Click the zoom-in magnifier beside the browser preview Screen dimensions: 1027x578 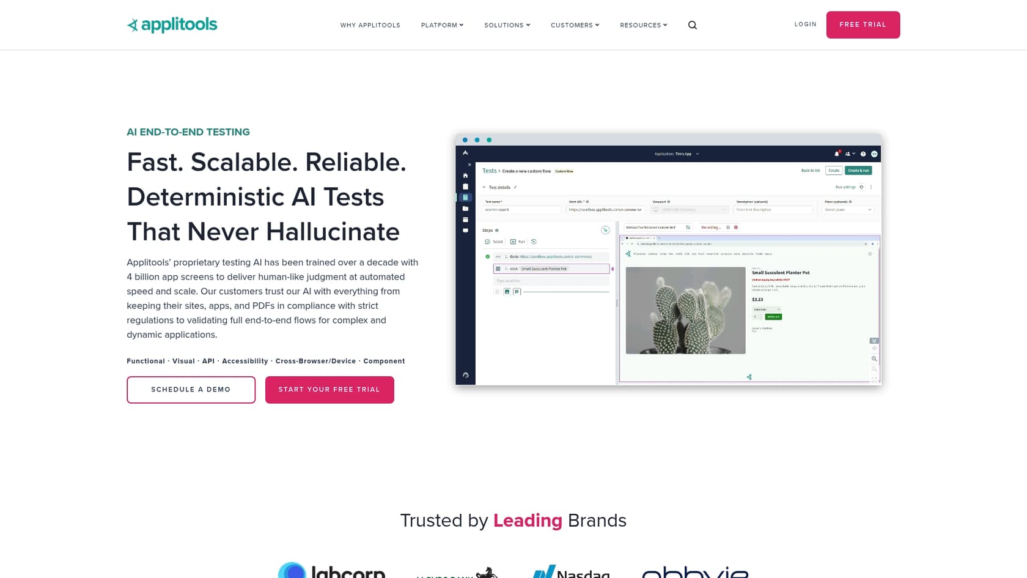tap(874, 358)
